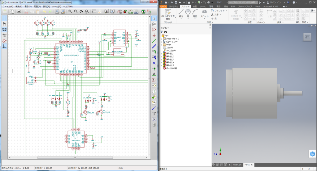
Task: Switch units to millimeters
Action: point(4,29)
